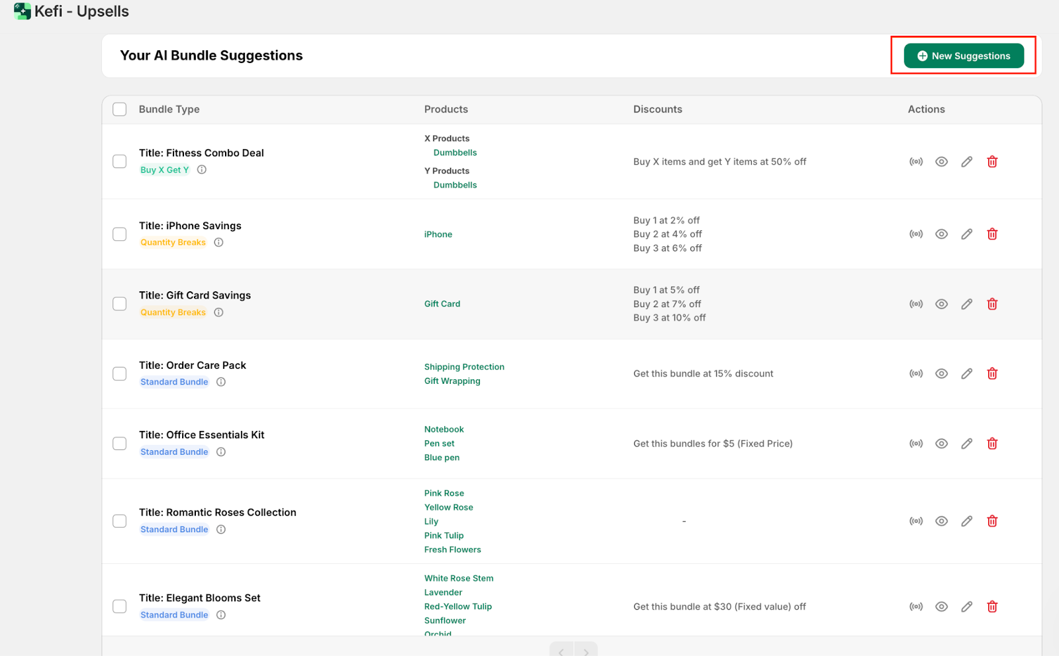
Task: Check the Romantic Roses Collection checkbox
Action: pos(120,521)
